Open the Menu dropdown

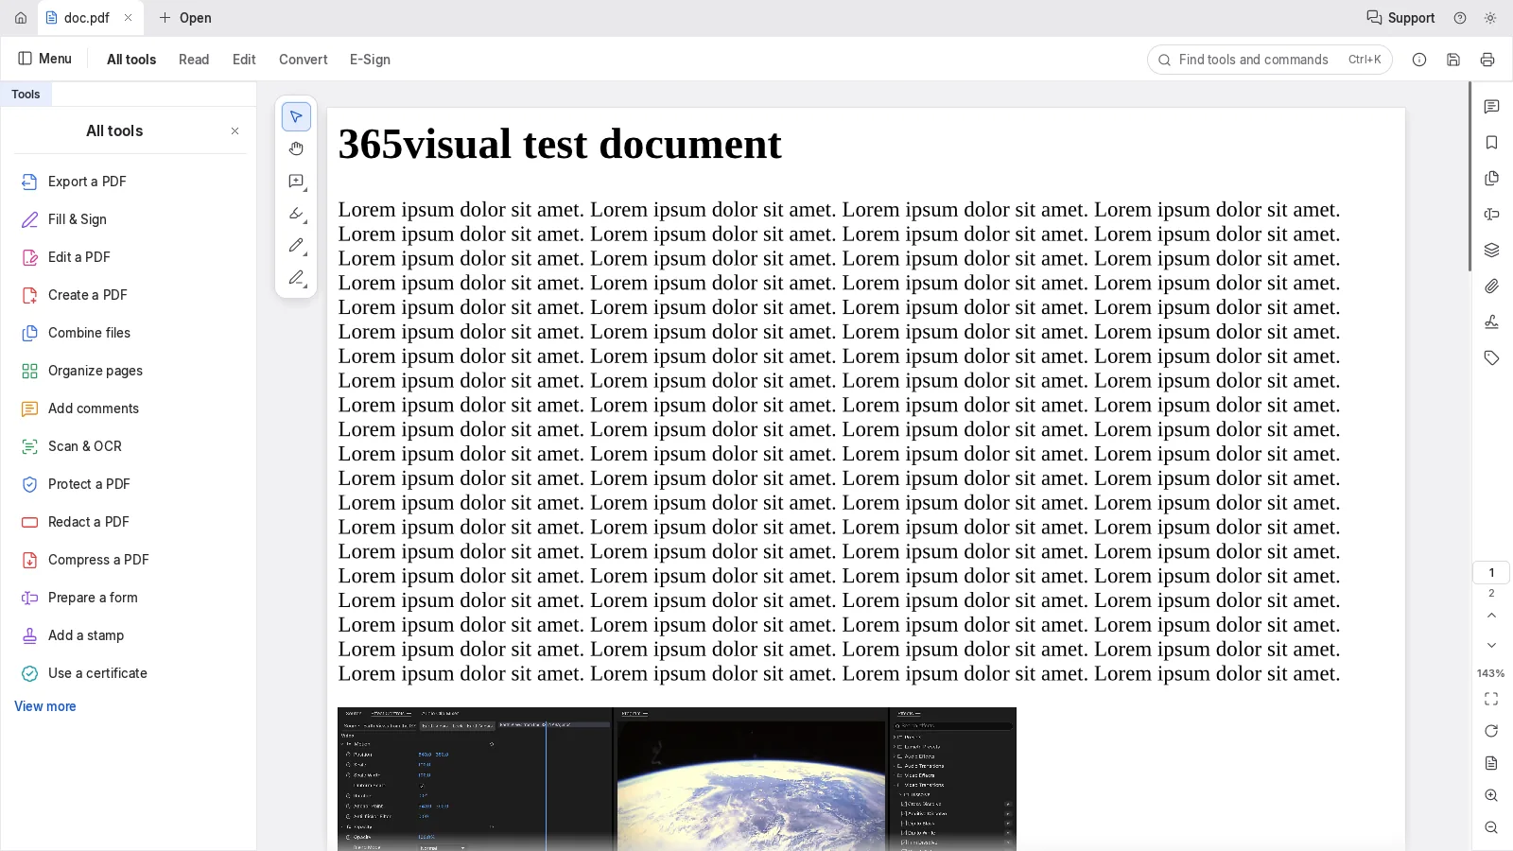click(45, 59)
